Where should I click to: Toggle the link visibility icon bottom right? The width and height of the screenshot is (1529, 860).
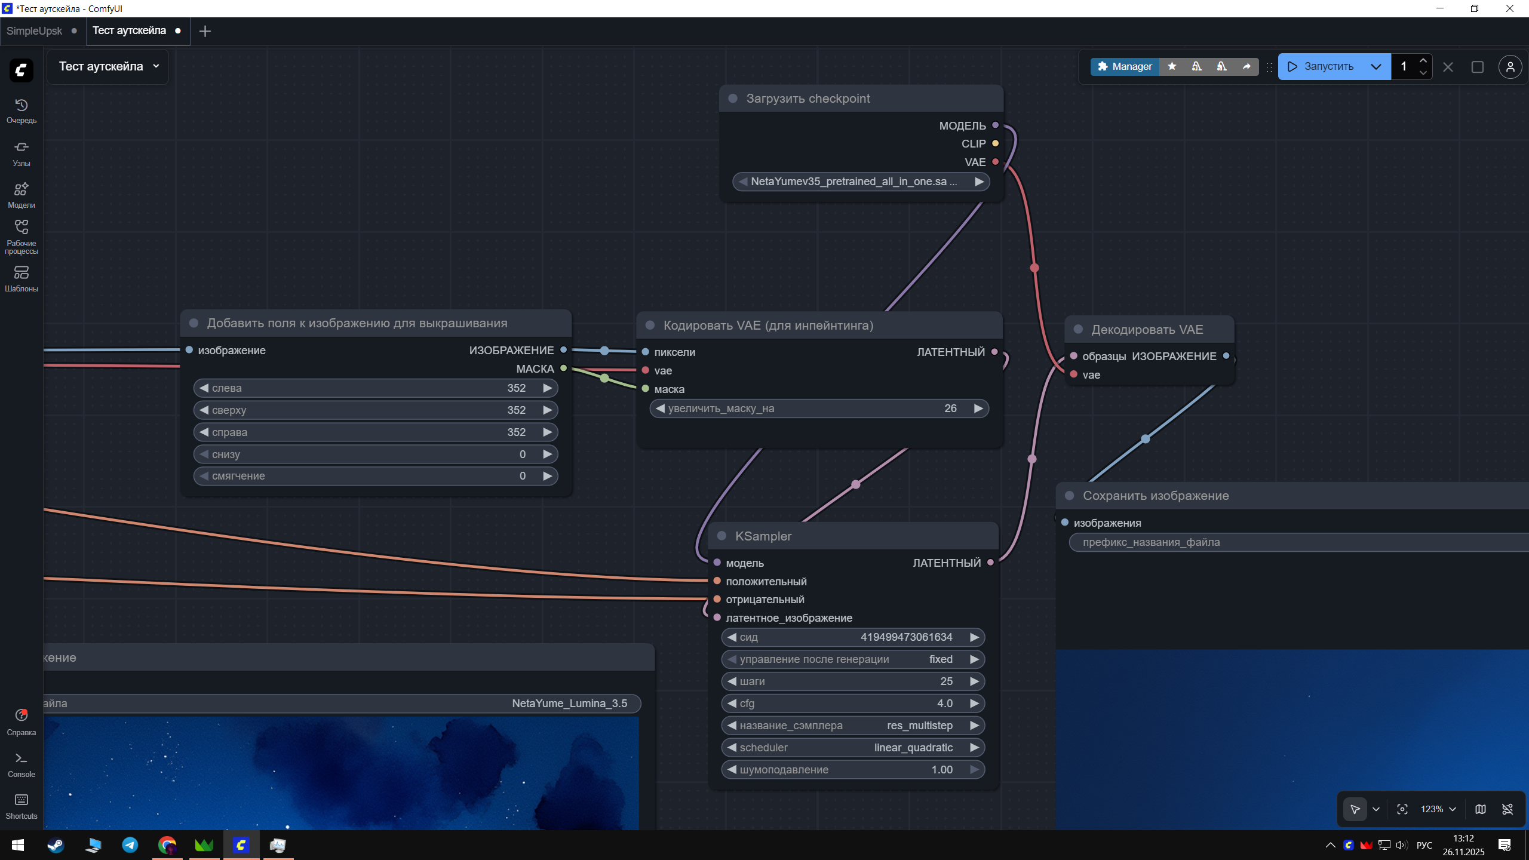click(1507, 809)
